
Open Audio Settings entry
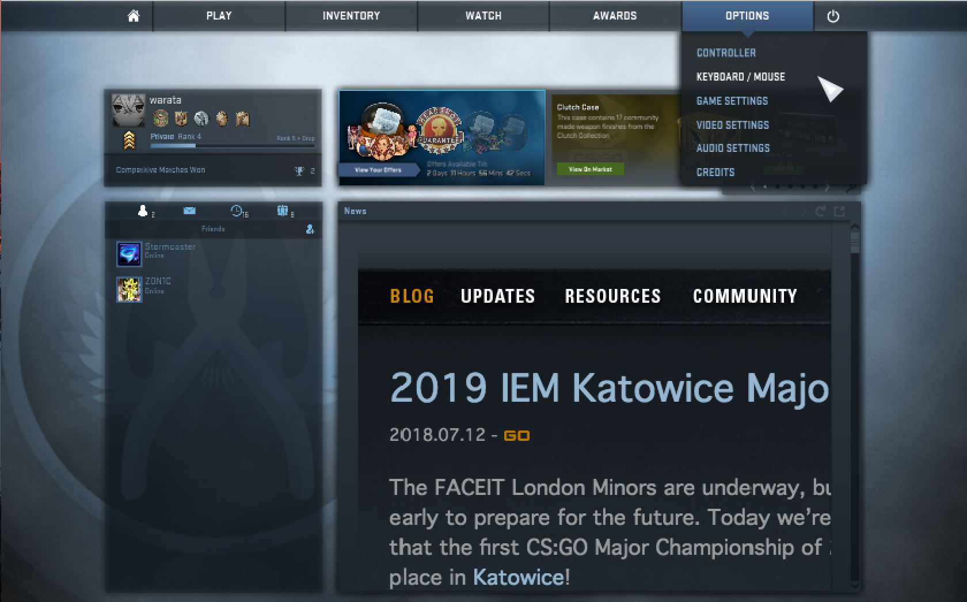pos(733,148)
